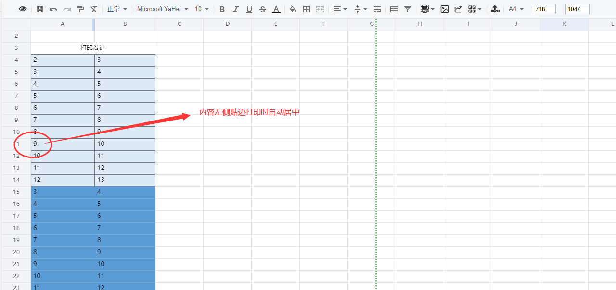The height and width of the screenshot is (290, 616).
Task: Click cell B14 containing 13
Action: 125,180
